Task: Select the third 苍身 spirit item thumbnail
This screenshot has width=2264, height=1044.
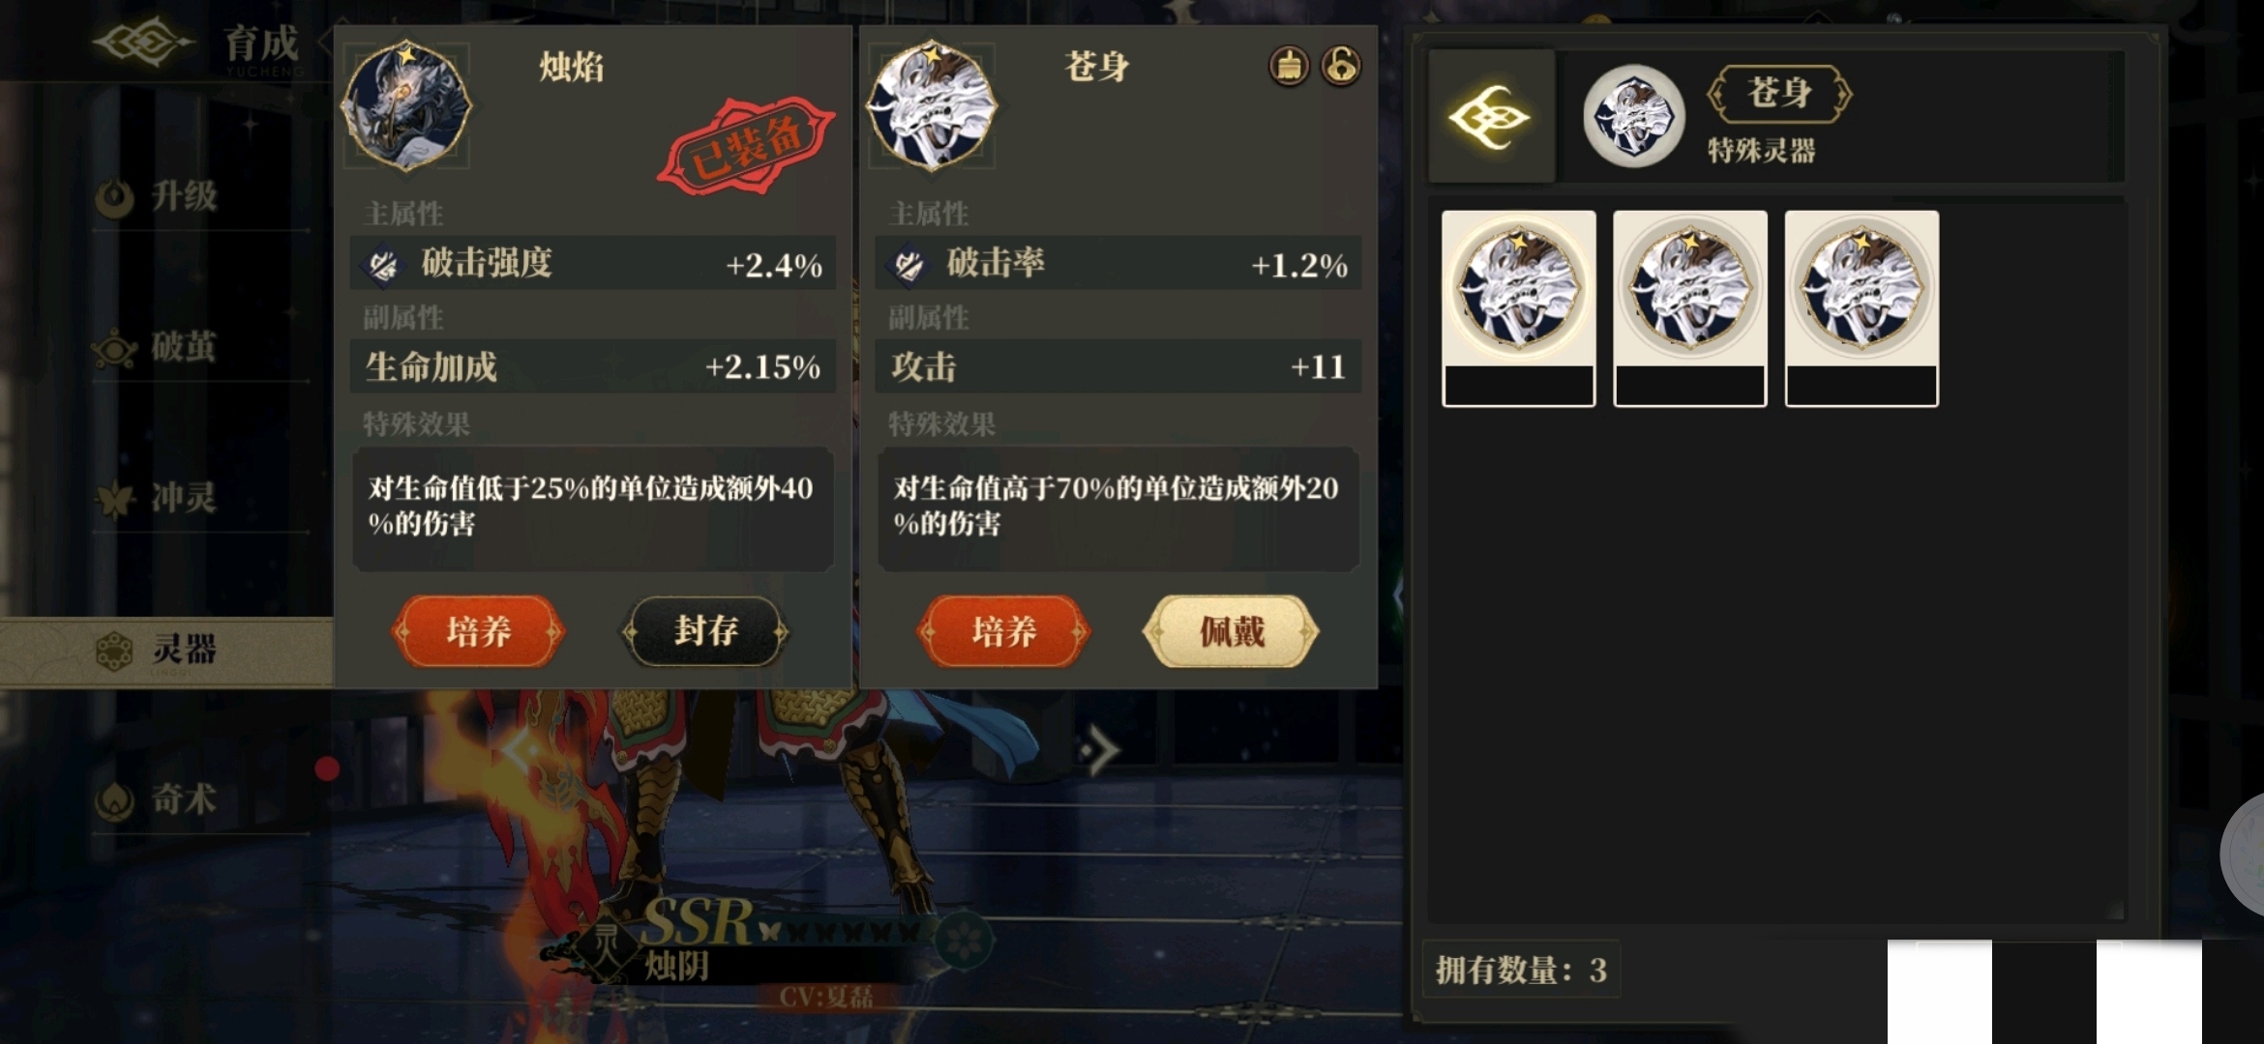Action: 1862,308
